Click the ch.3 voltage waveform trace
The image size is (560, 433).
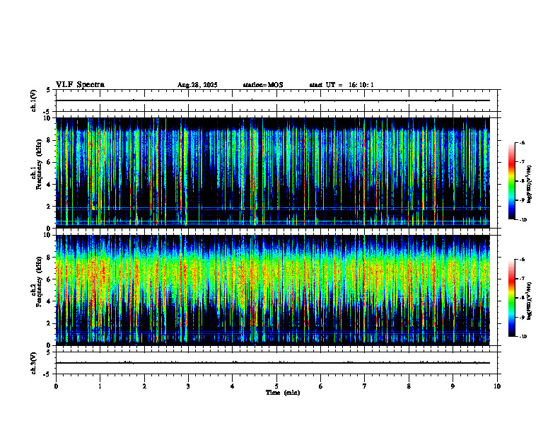[x=273, y=363]
